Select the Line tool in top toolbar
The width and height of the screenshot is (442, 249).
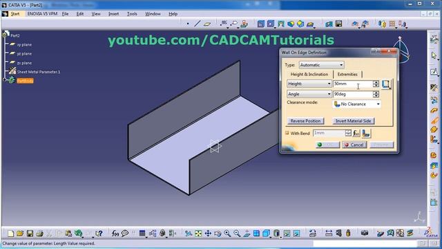tap(198, 24)
